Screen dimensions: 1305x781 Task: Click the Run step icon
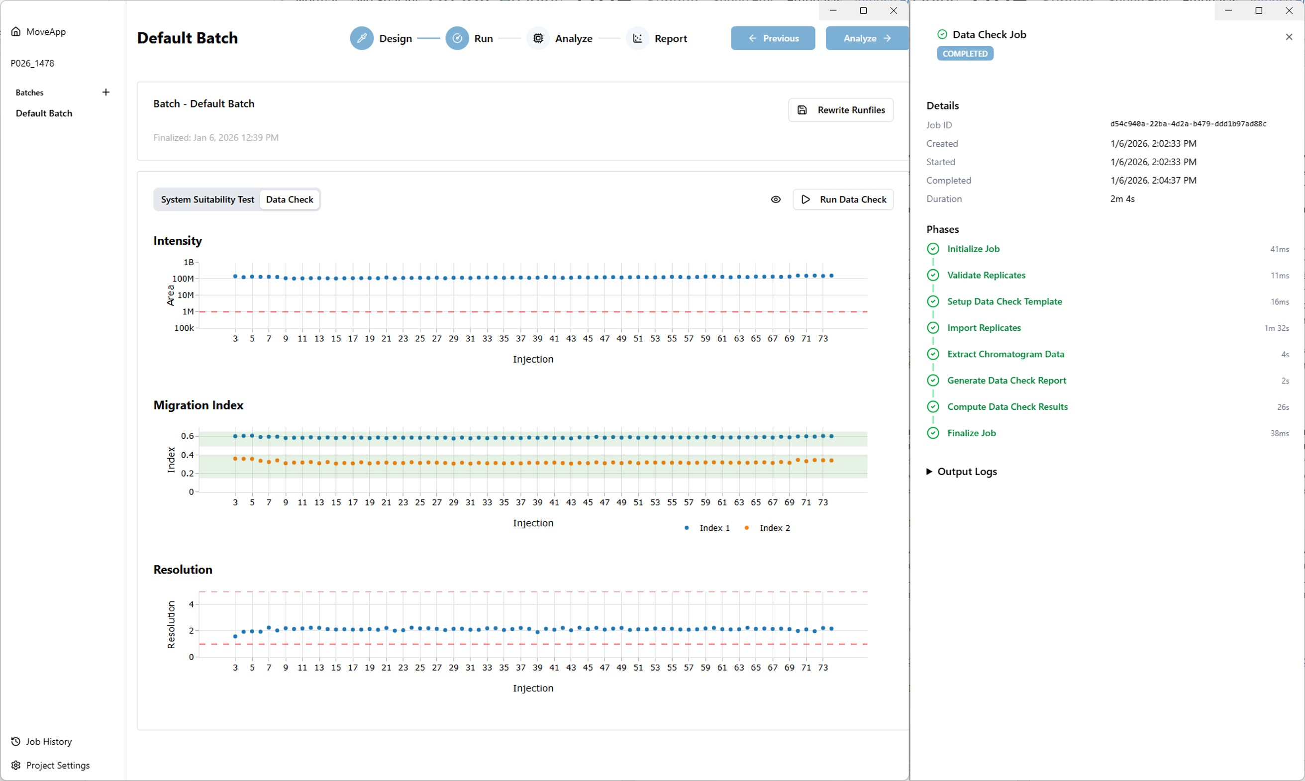[457, 38]
